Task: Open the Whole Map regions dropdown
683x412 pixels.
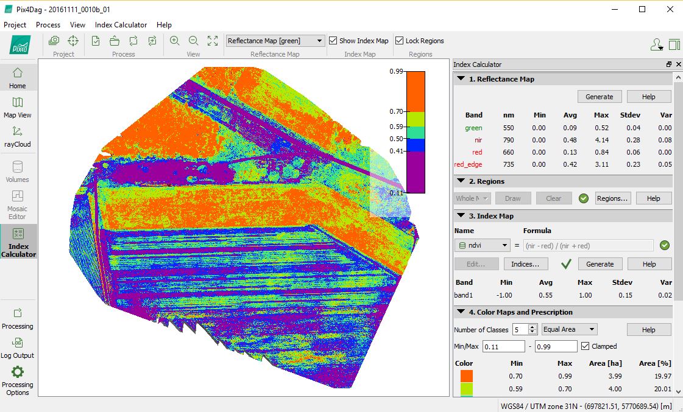Action: point(473,198)
